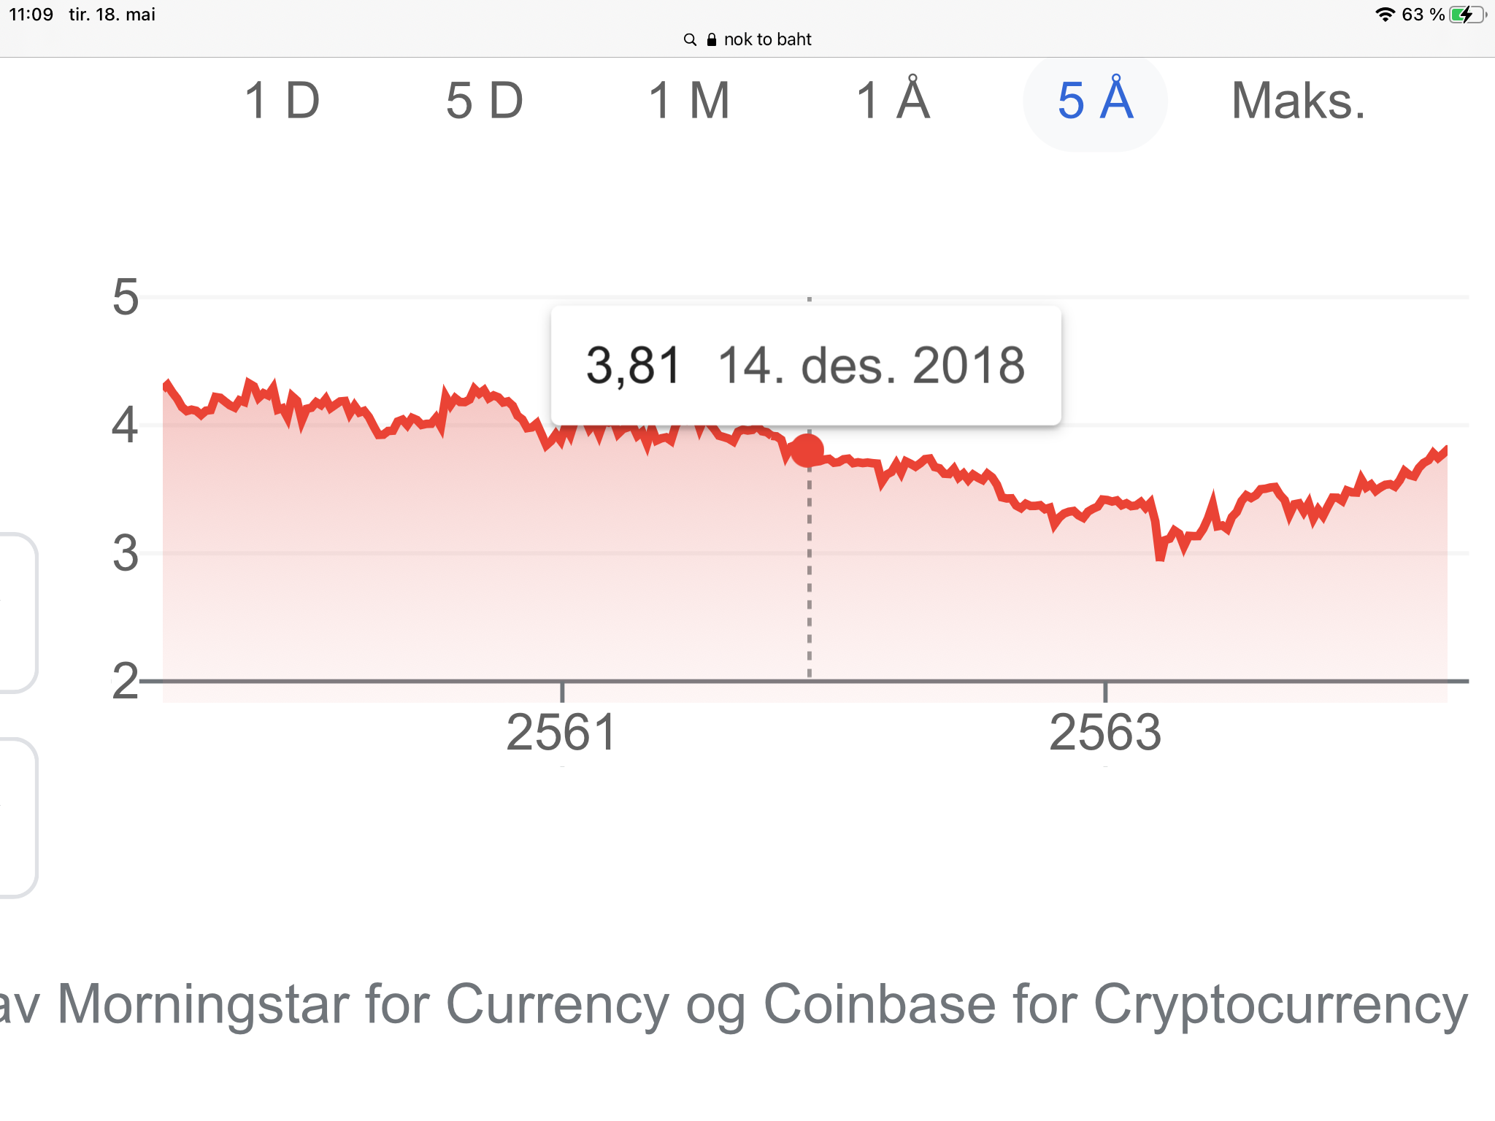Open the Maks. range tab
The height and width of the screenshot is (1121, 1495).
click(1298, 101)
